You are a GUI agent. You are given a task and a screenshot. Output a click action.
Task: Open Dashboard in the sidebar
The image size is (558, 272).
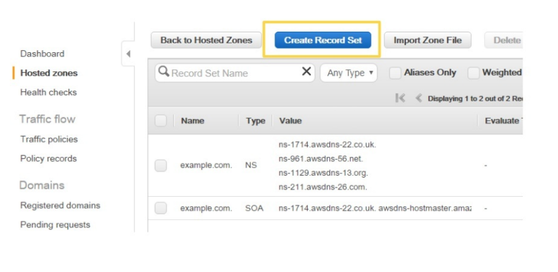coord(42,53)
